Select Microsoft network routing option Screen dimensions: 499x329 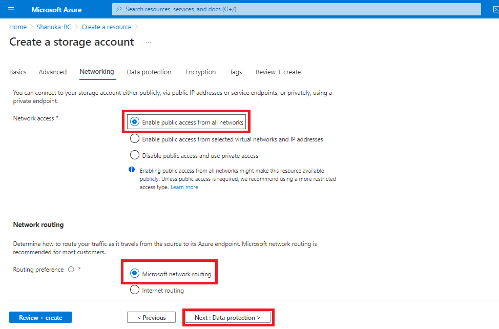[x=135, y=274]
